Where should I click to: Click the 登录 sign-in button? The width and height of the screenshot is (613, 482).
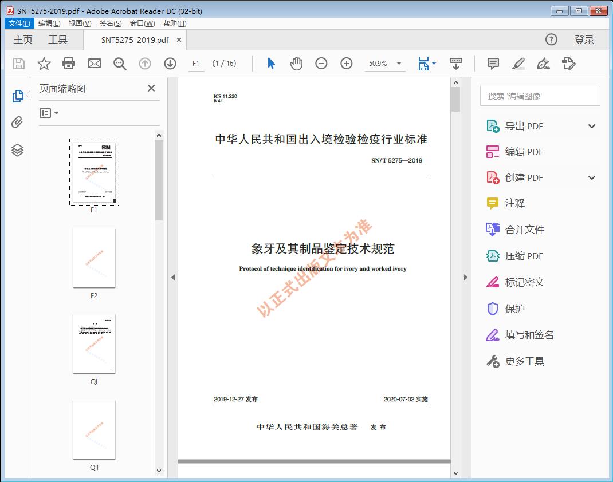(586, 39)
